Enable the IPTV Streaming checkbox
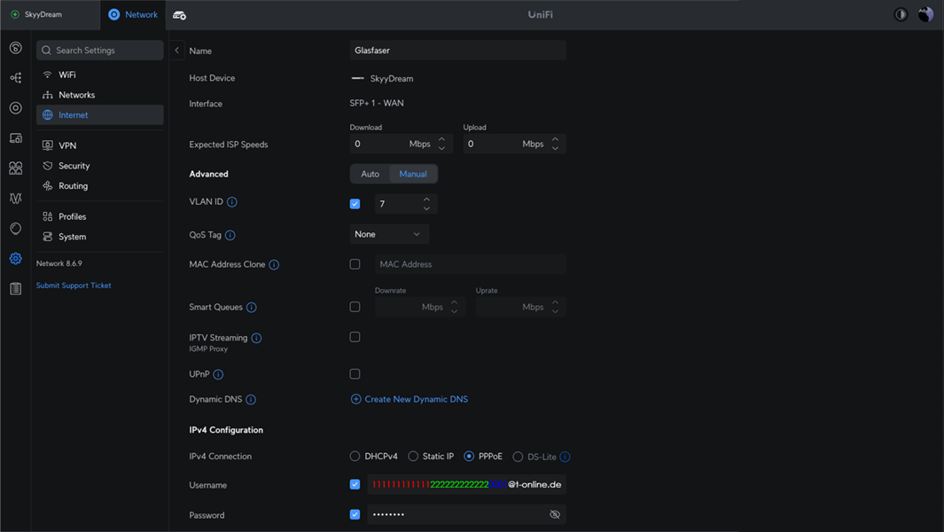This screenshot has height=532, width=944. 355,337
